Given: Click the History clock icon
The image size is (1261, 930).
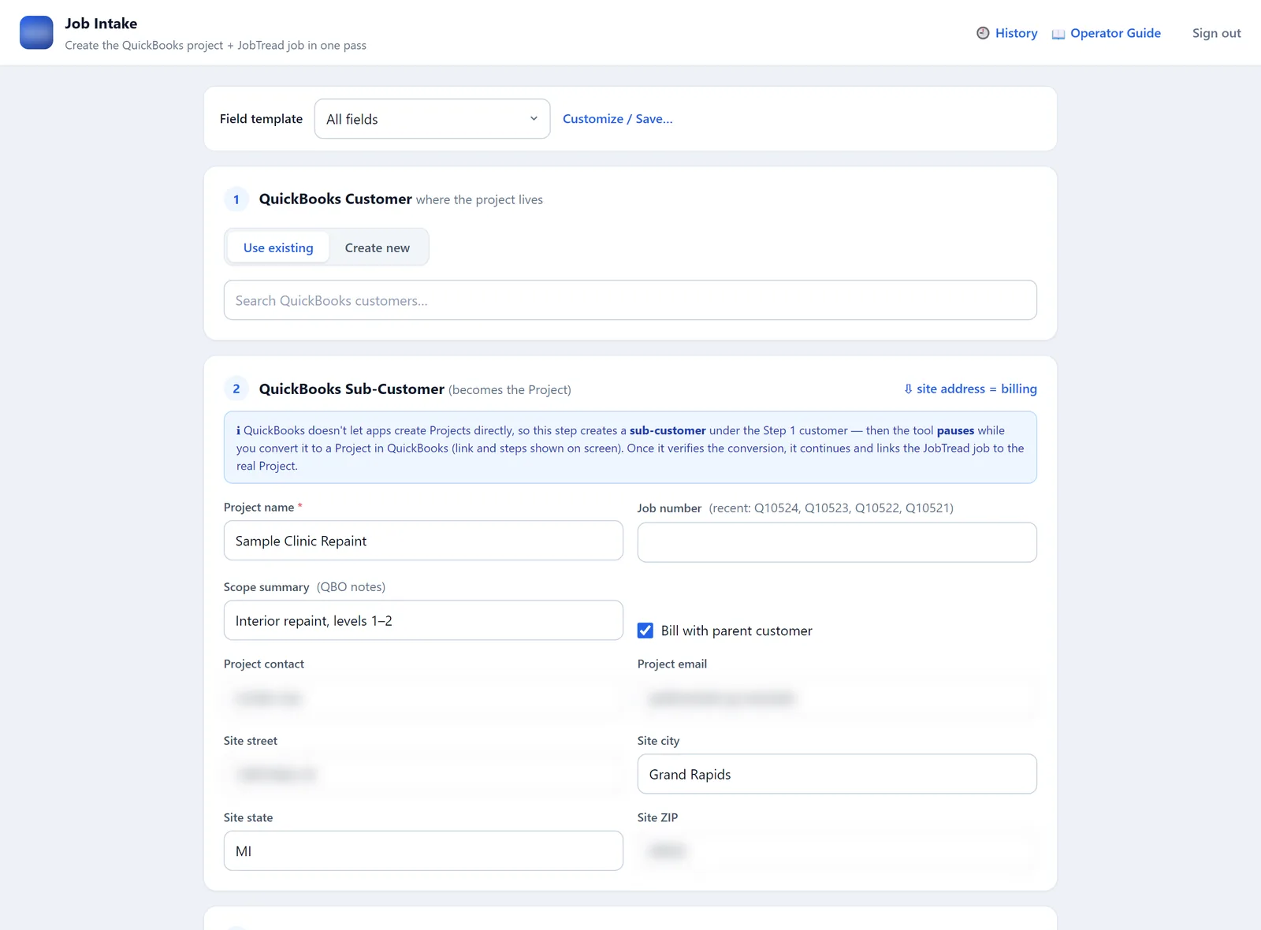Looking at the screenshot, I should tap(983, 33).
